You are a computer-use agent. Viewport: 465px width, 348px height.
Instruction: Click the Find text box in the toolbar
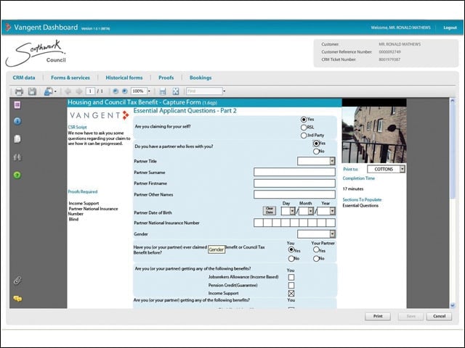point(204,91)
